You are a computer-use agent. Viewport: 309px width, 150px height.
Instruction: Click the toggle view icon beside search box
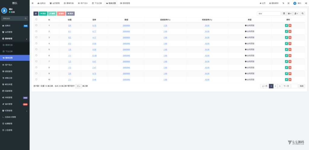click(x=284, y=13)
